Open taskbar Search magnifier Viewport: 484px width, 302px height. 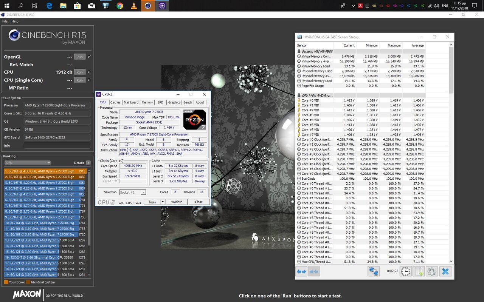coord(21,6)
